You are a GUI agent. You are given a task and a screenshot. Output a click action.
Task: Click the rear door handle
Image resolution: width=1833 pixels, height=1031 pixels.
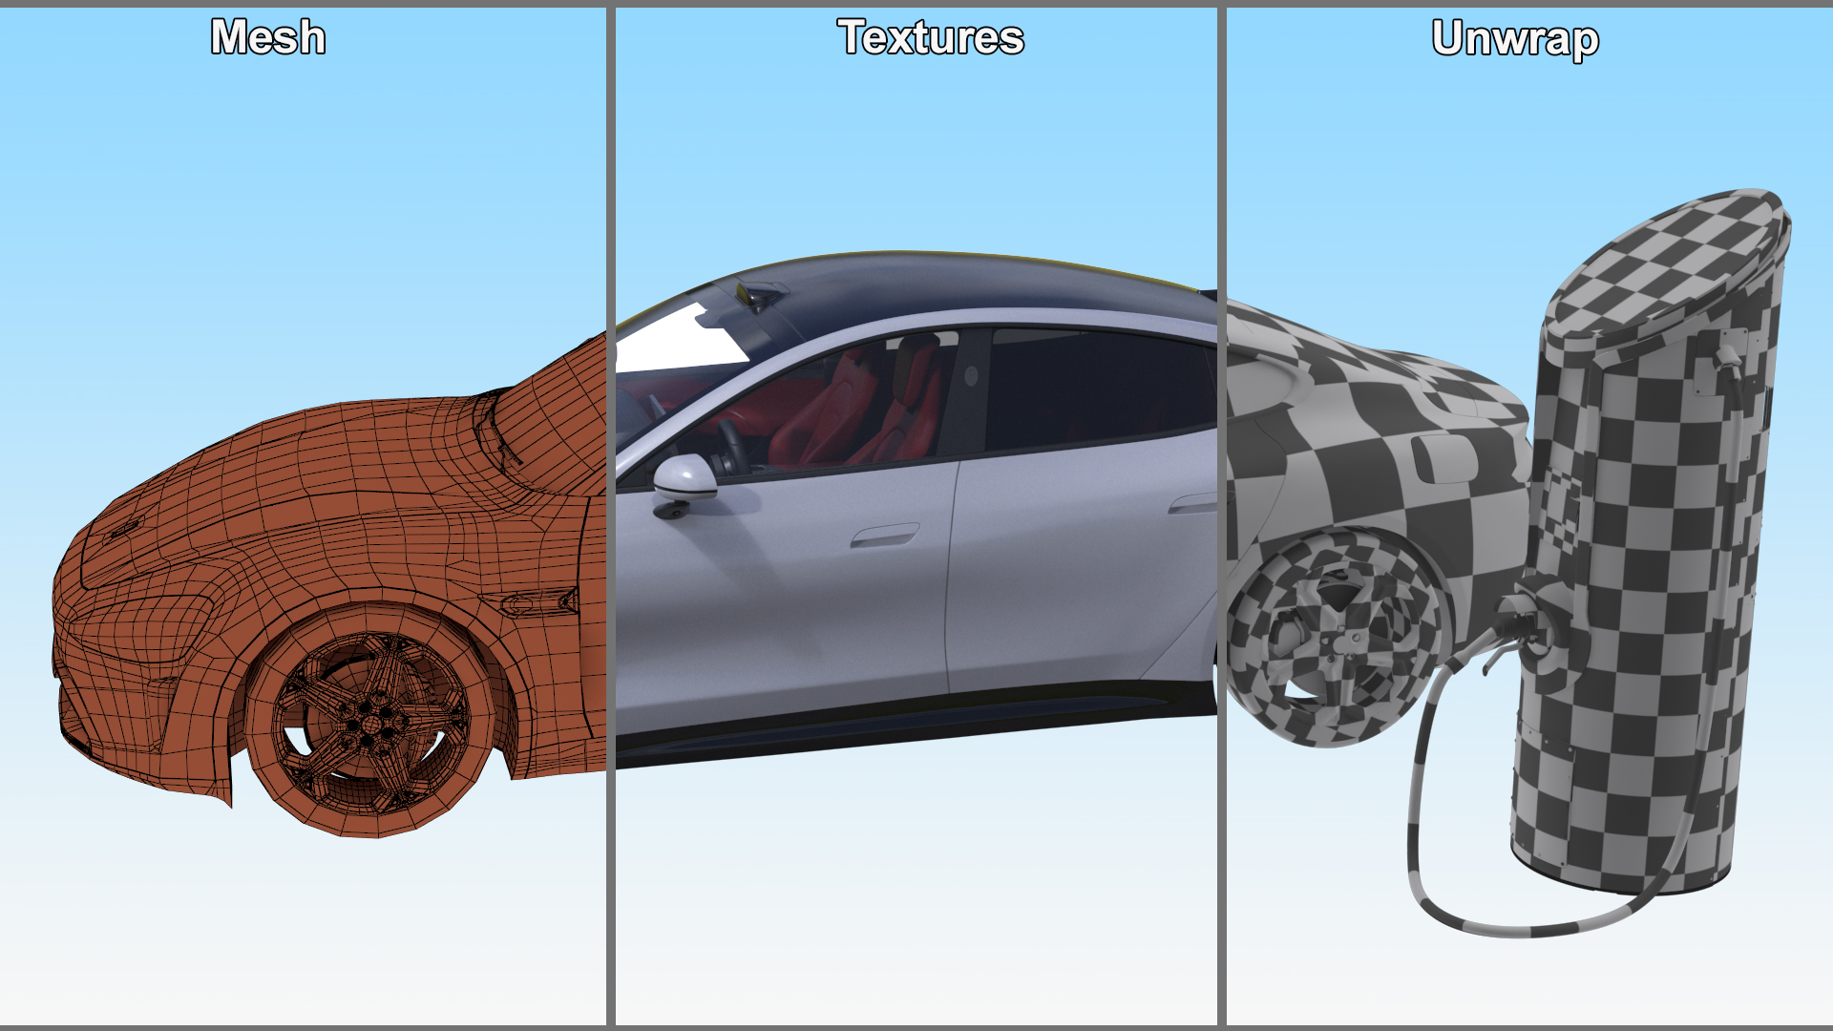click(1191, 504)
